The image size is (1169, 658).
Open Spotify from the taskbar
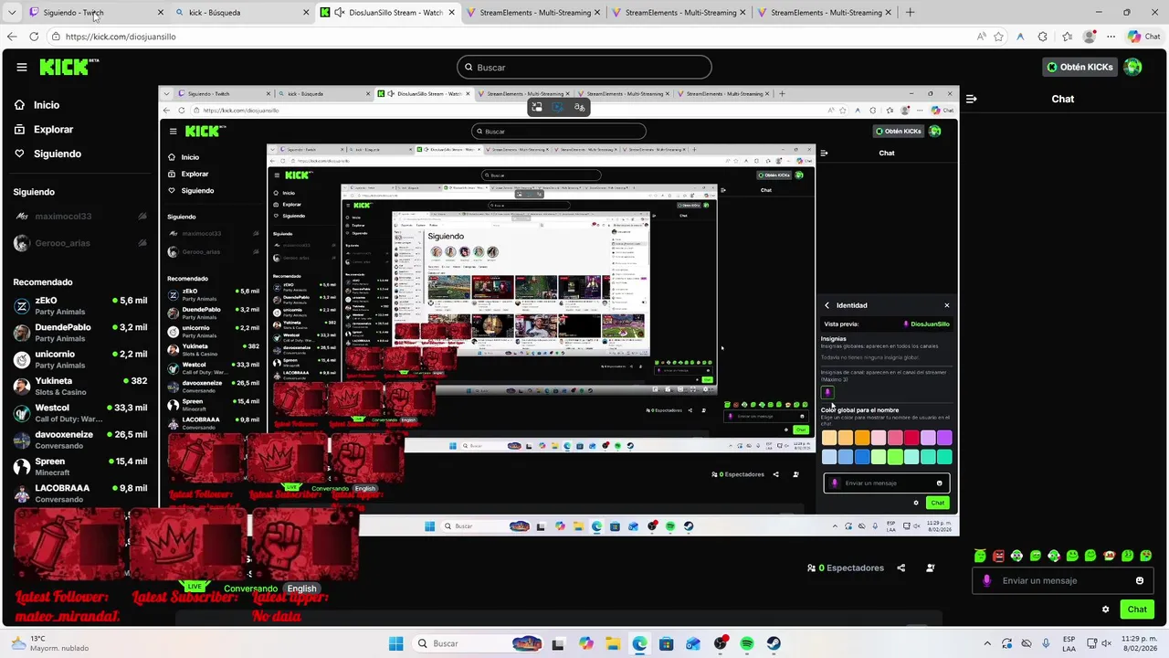[747, 643]
